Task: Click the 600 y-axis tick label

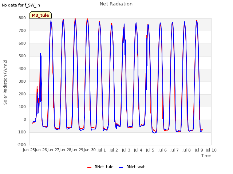Action: pos(22,43)
